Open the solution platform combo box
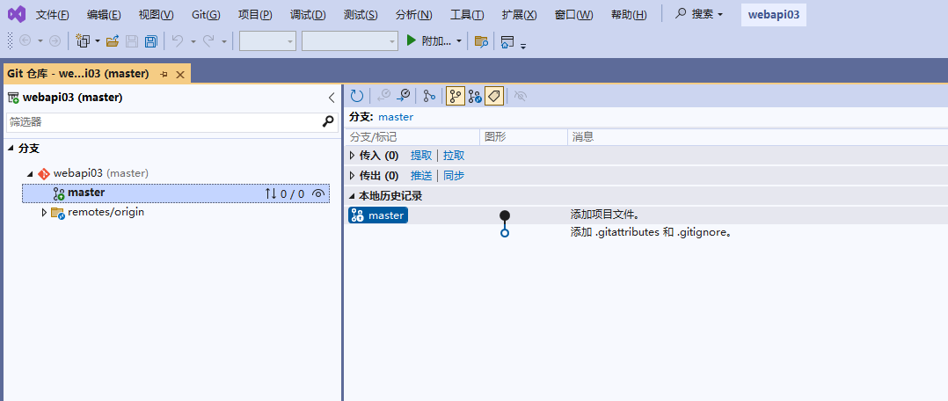Image resolution: width=948 pixels, height=401 pixels. [350, 40]
